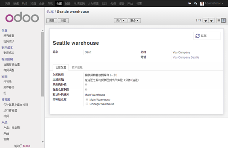
Task: Open the 制造 top menu
Action: pyautogui.click(x=68, y=4)
